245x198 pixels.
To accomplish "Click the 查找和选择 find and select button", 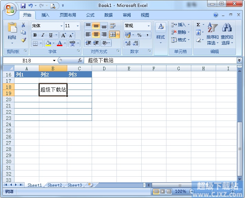I will tap(227, 33).
